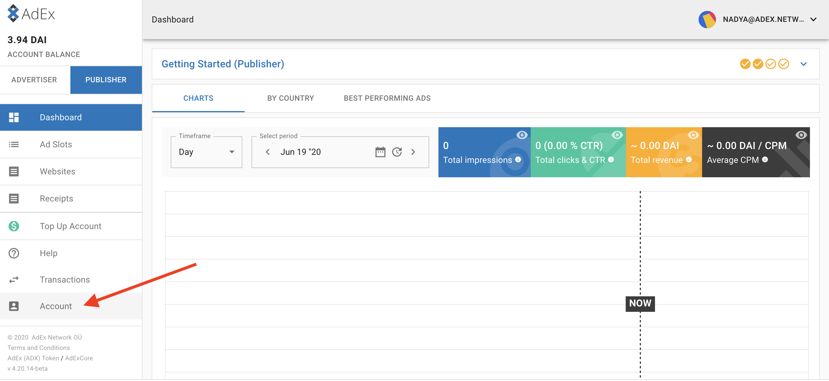
Task: Switch to the By Country tab
Action: point(290,98)
